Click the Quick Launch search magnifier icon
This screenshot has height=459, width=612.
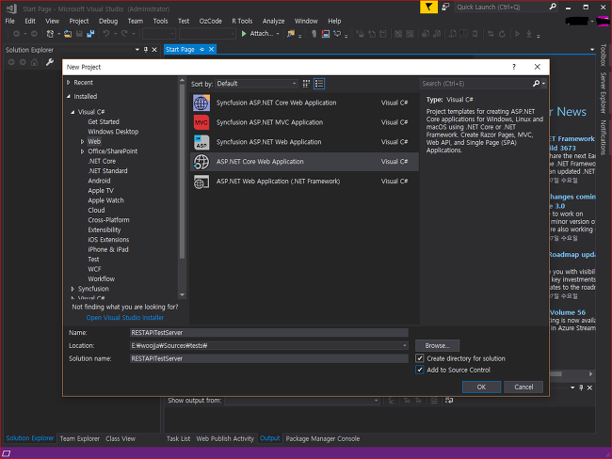553,7
